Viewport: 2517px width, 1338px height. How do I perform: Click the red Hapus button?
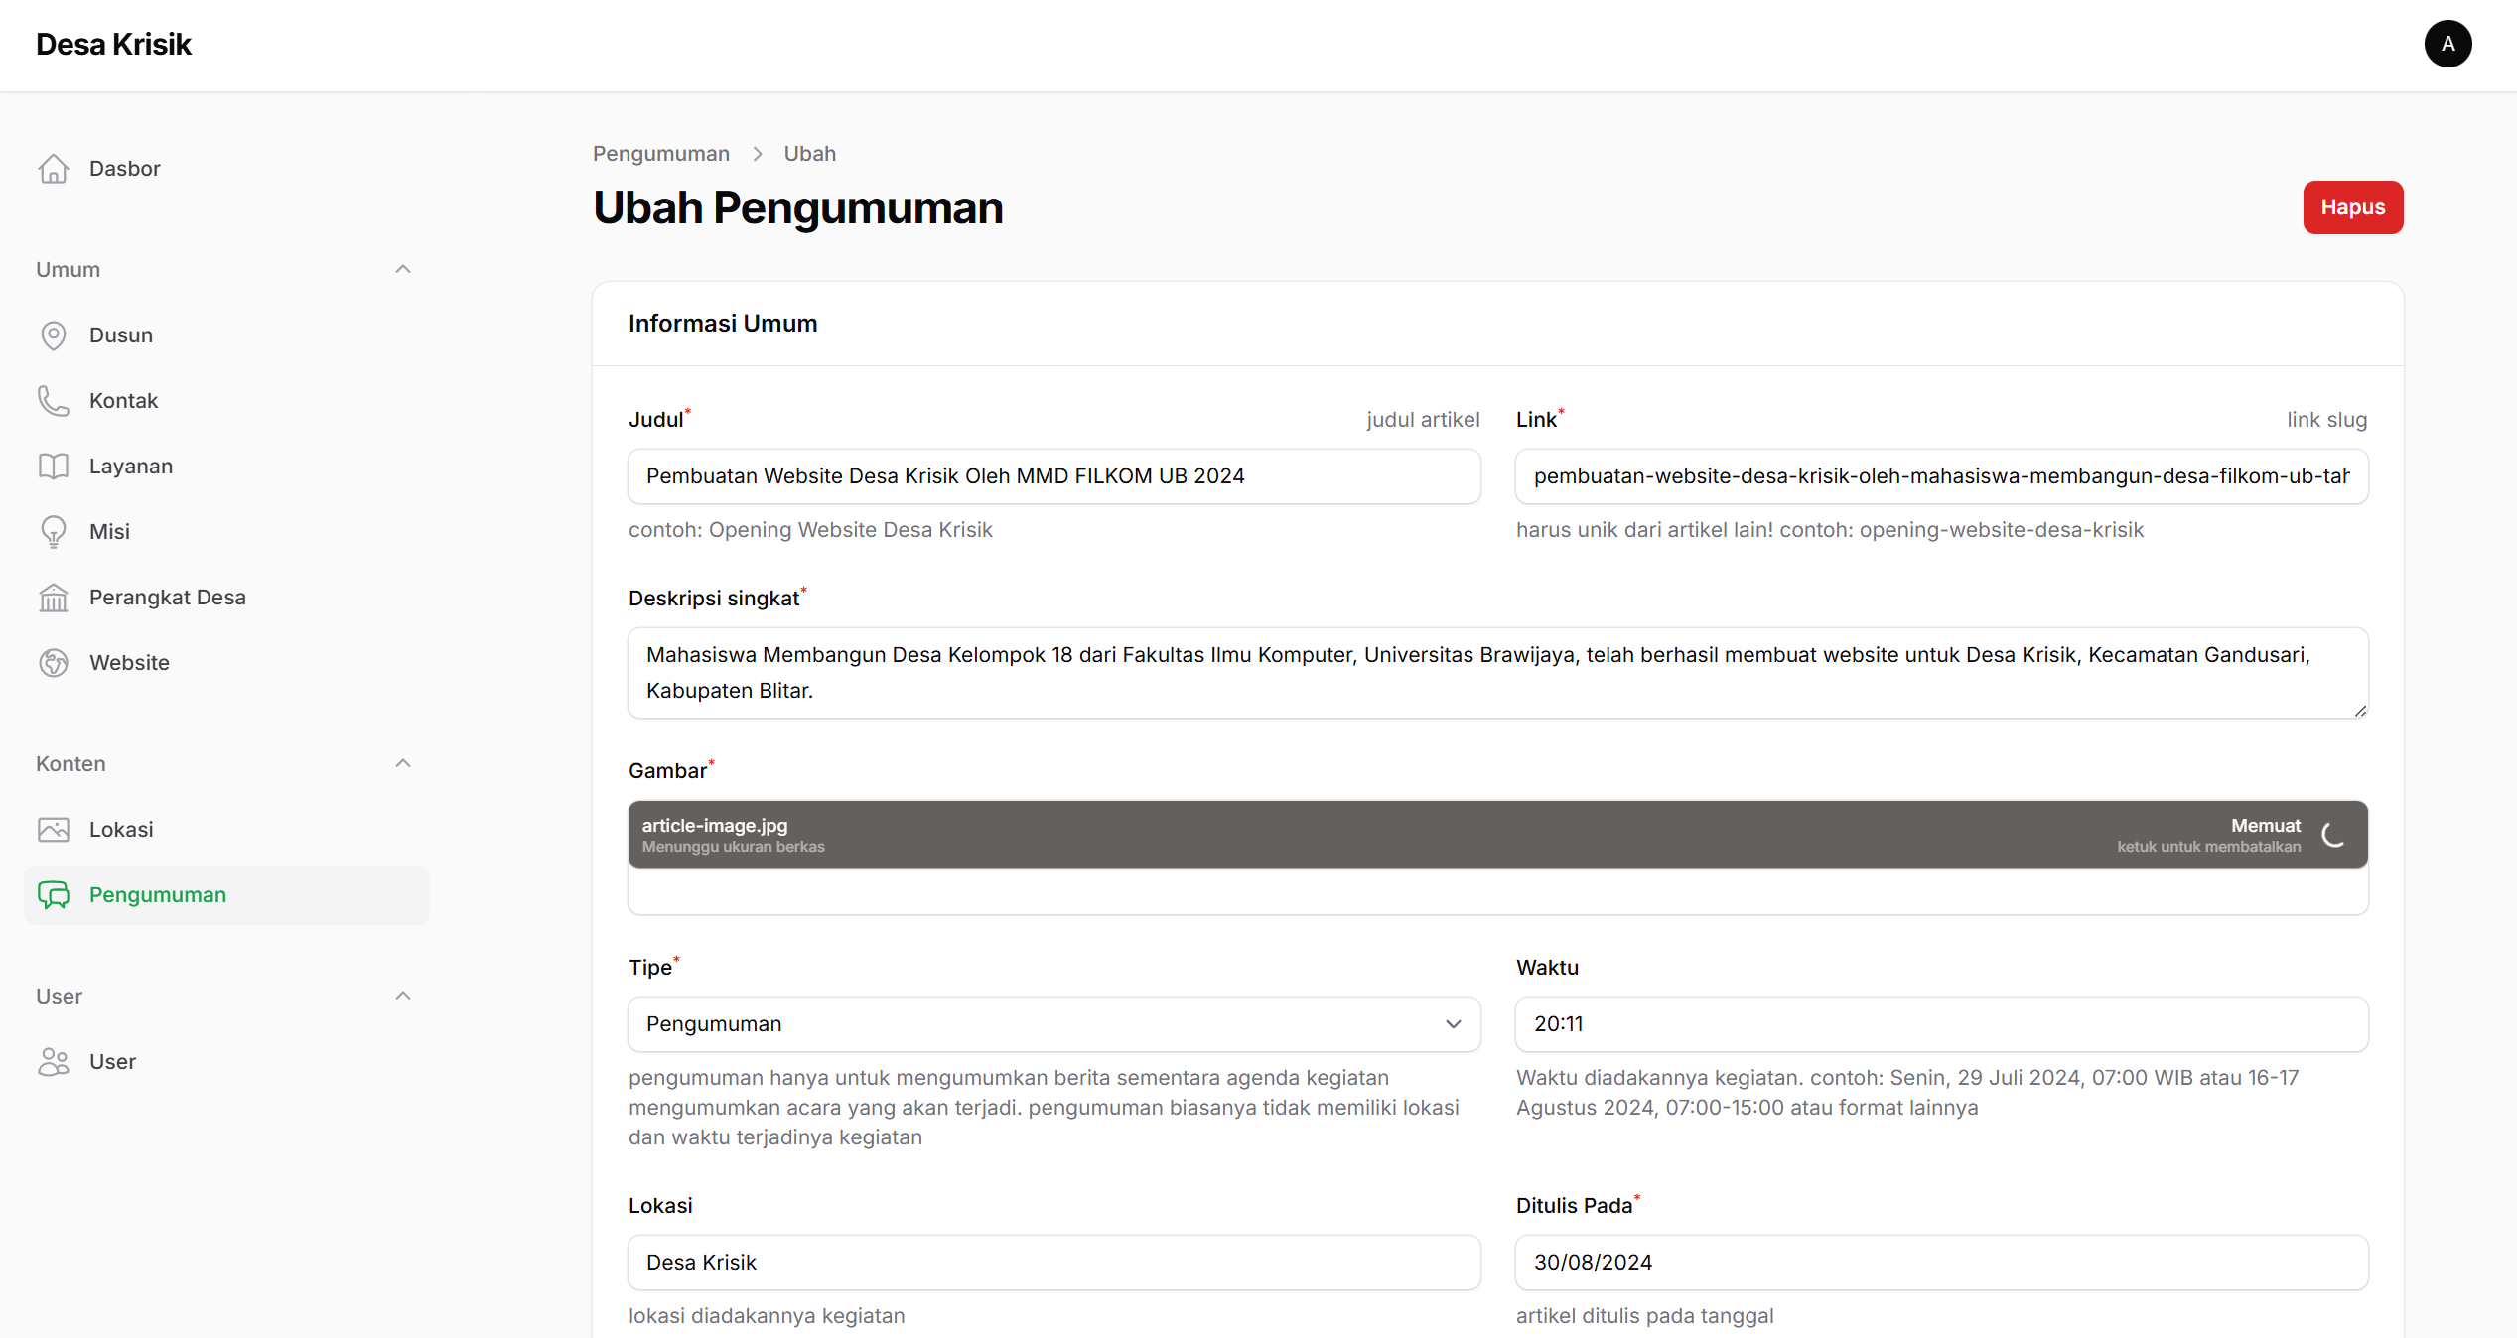[2353, 207]
